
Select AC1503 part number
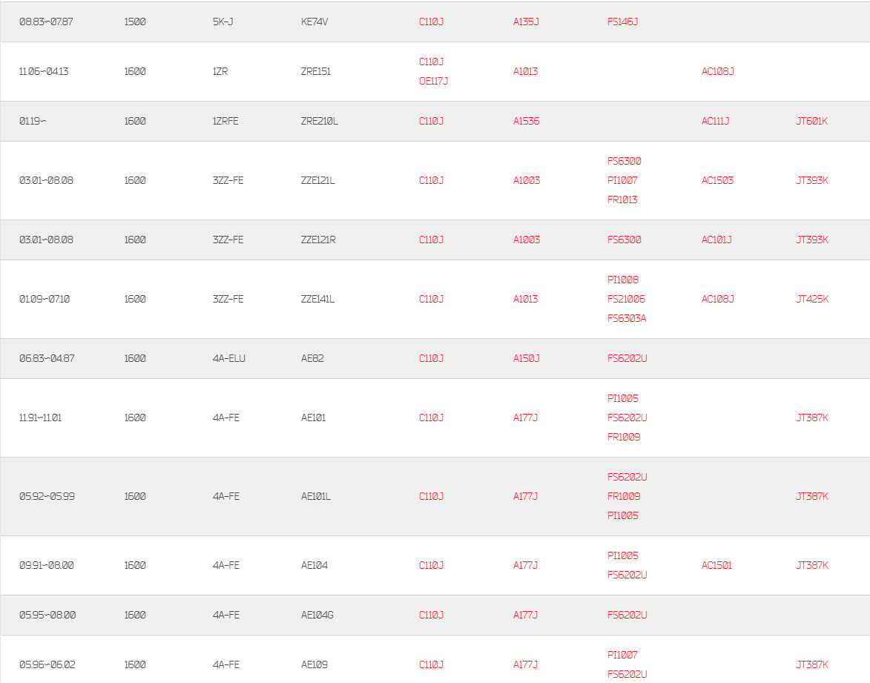[x=717, y=180]
